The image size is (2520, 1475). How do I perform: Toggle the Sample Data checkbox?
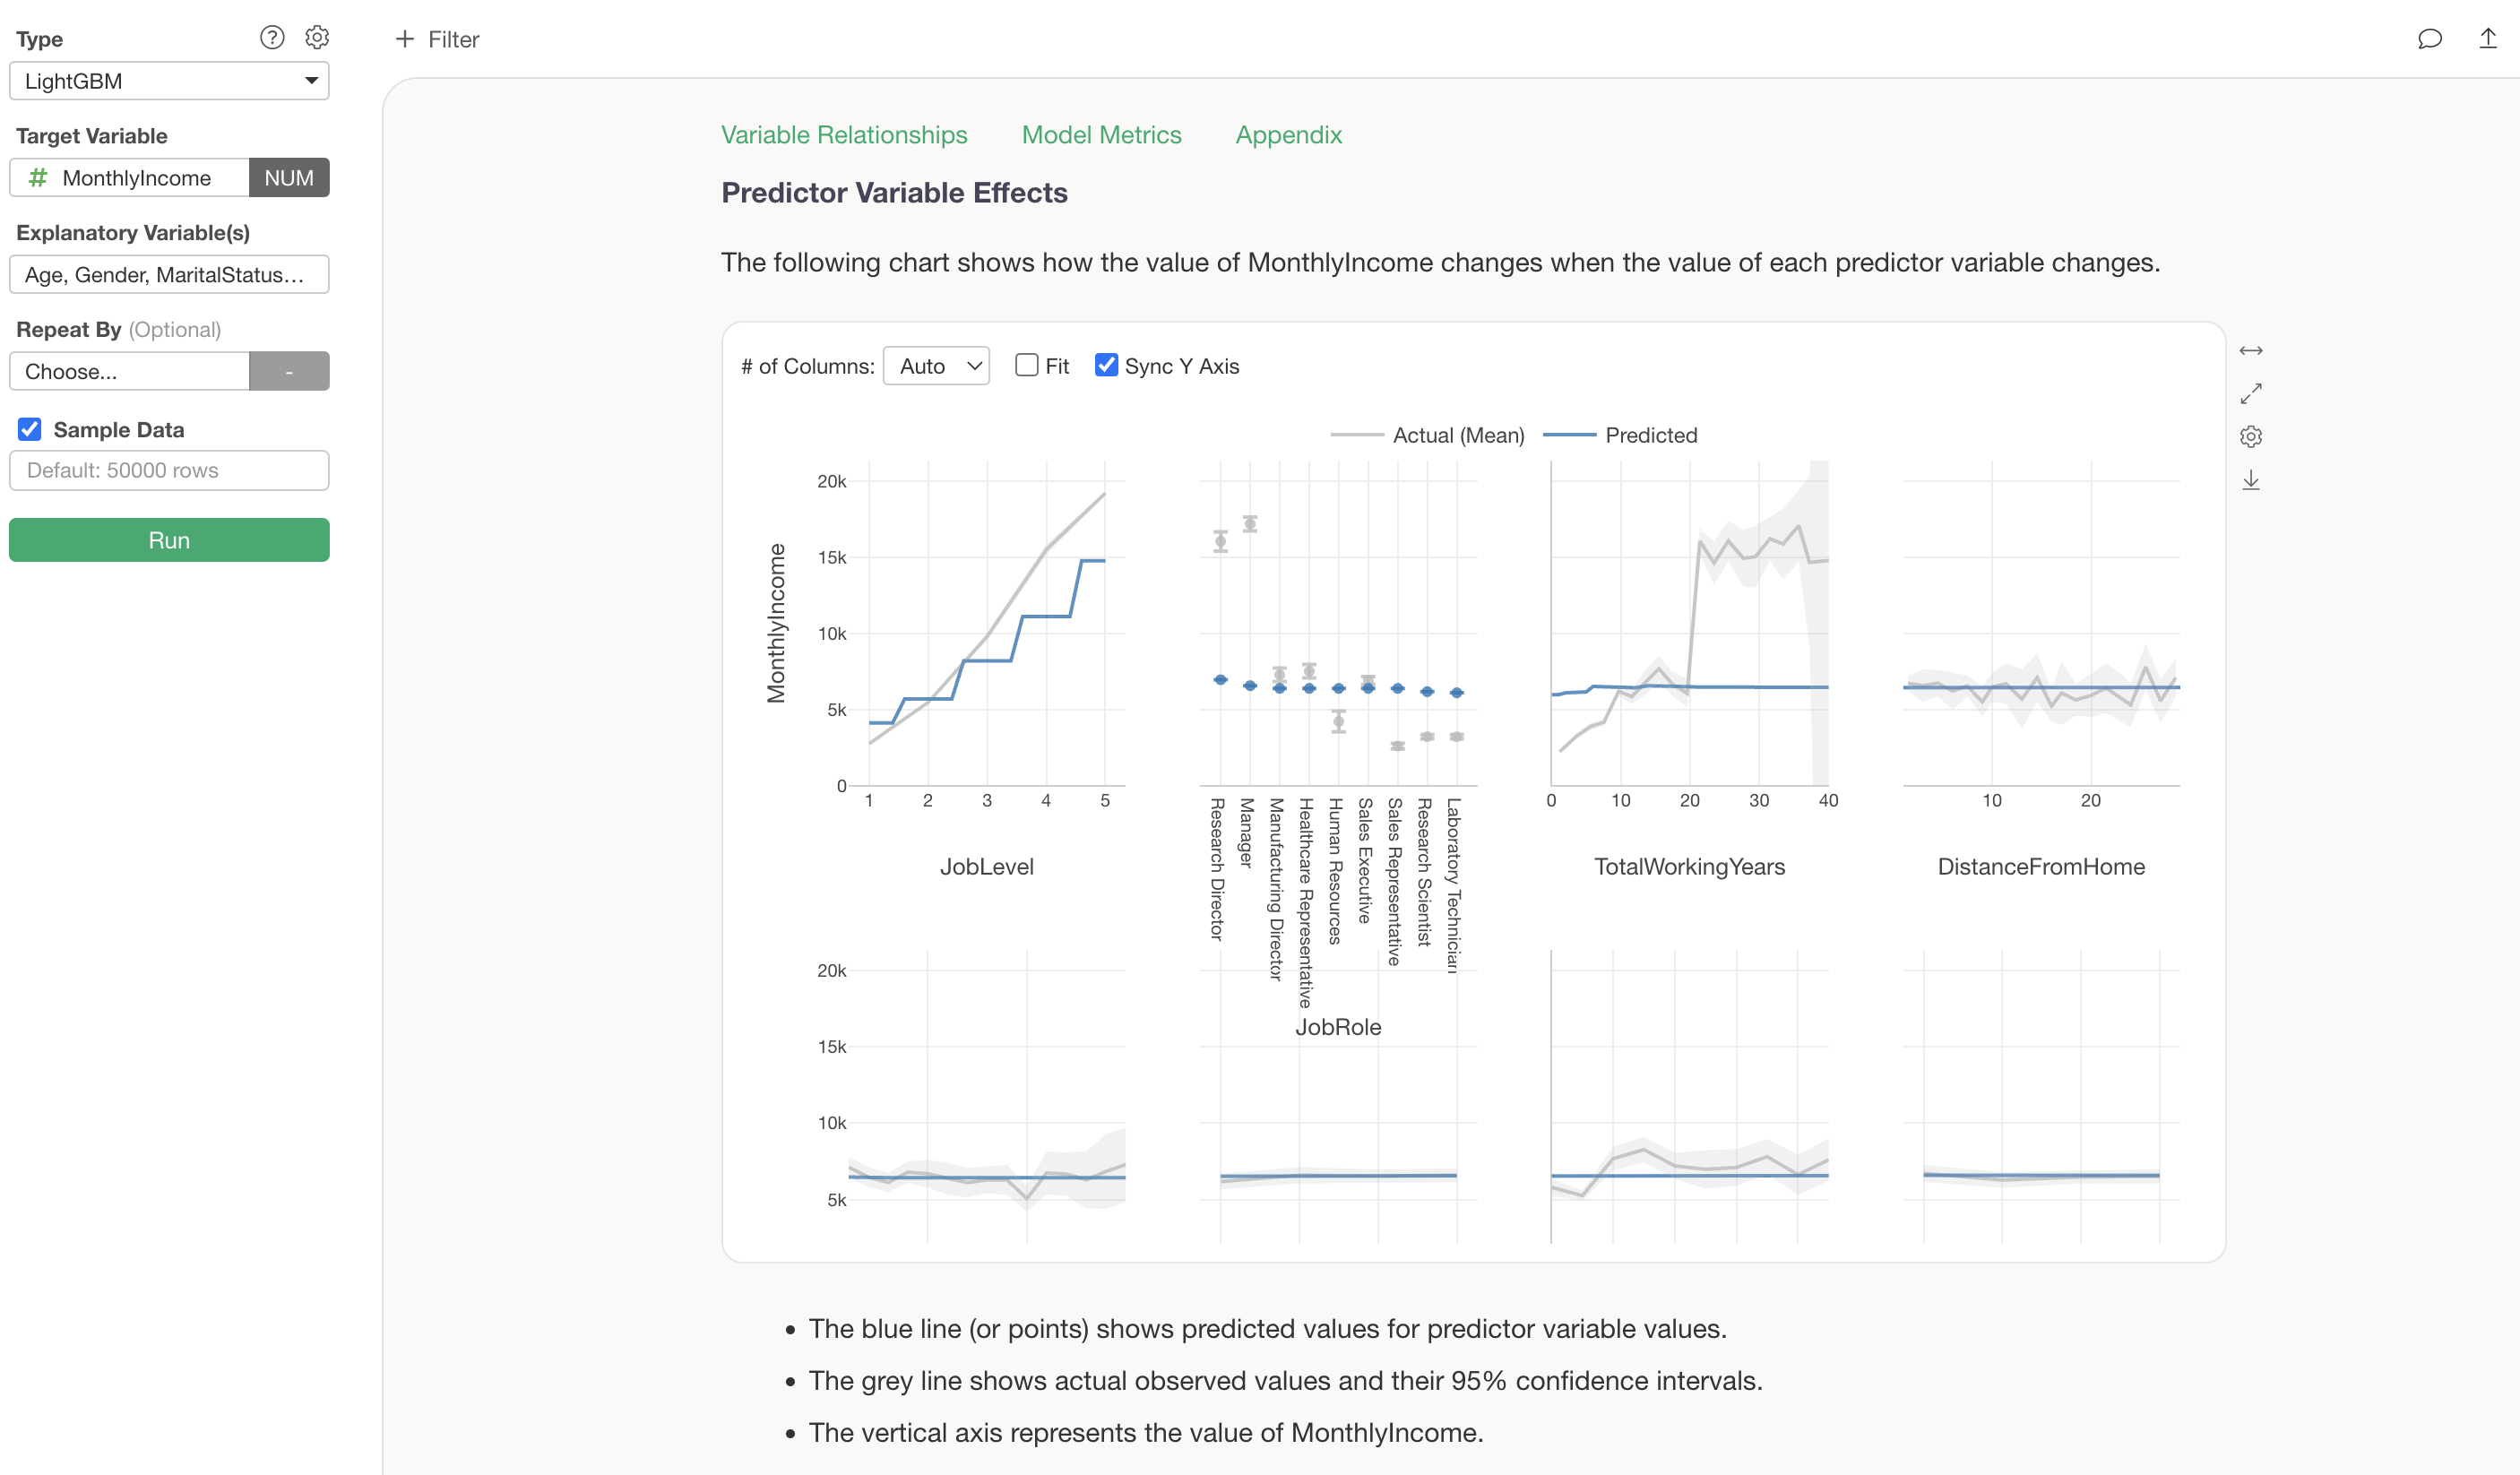click(30, 430)
